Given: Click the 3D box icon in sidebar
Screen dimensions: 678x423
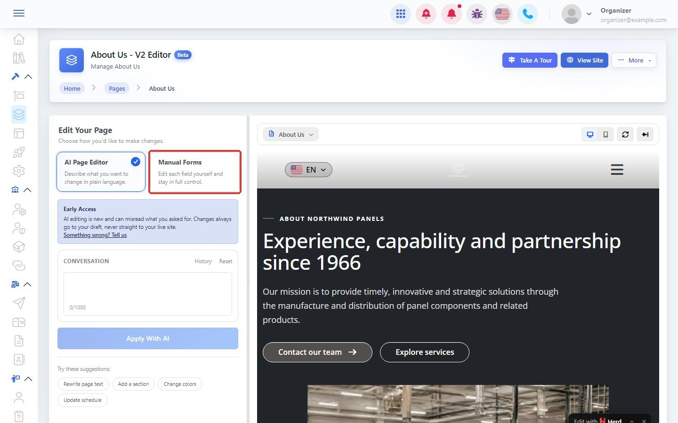Looking at the screenshot, I should [x=19, y=247].
